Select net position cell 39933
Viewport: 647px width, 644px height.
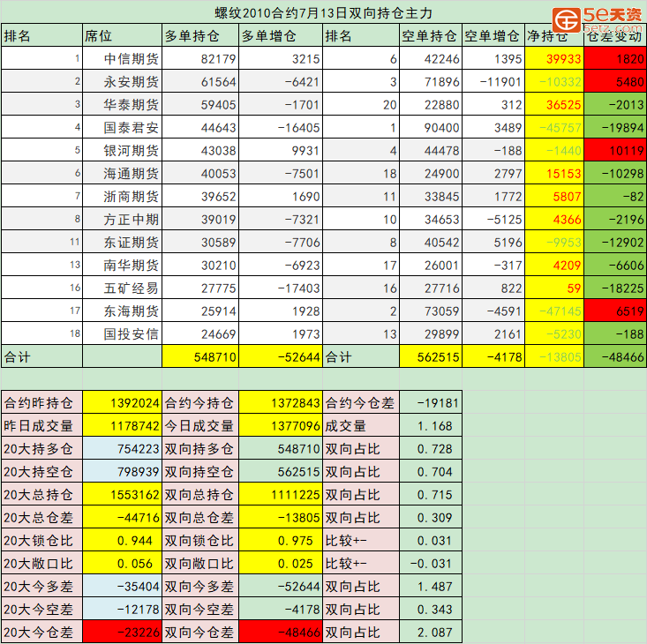point(553,58)
